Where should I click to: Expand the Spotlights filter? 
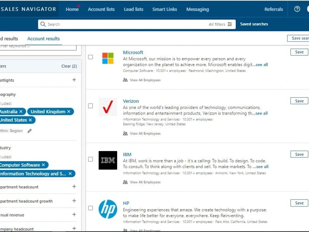(x=74, y=80)
